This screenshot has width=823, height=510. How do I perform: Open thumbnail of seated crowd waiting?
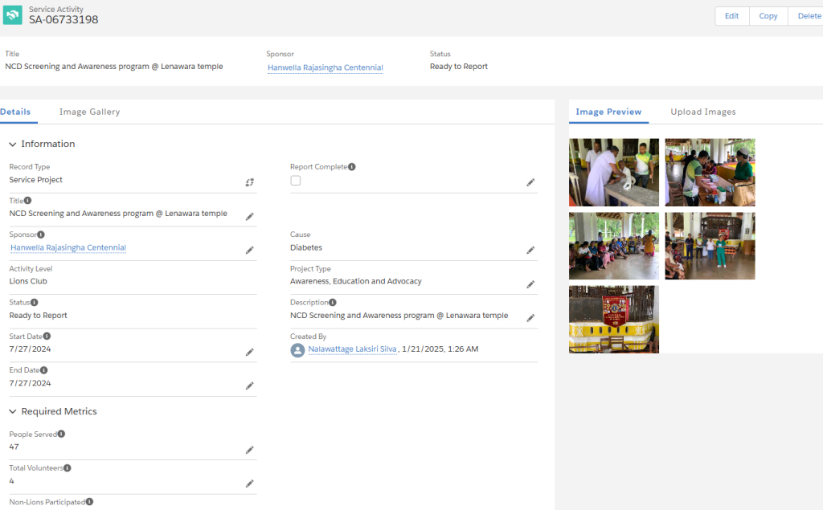pos(613,246)
